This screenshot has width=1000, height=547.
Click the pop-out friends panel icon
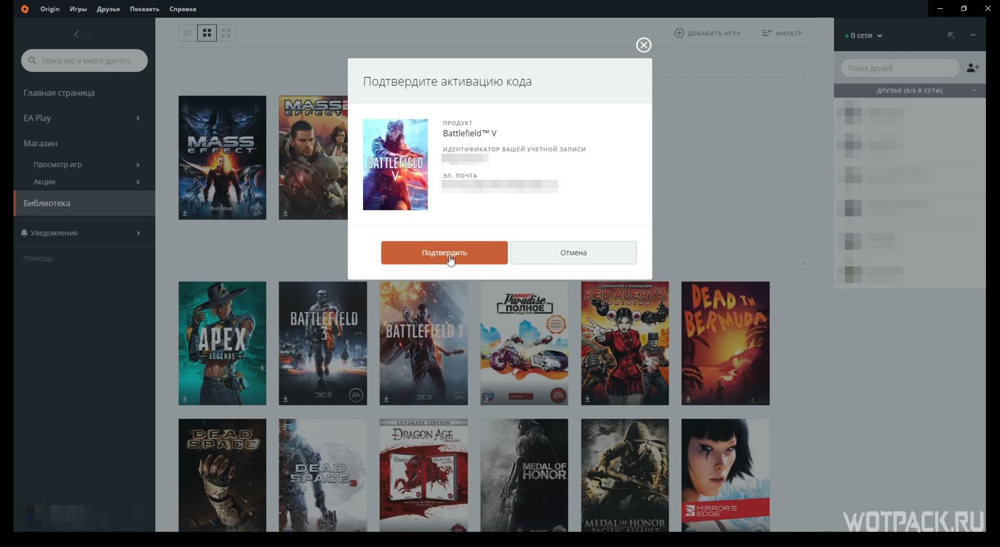tap(951, 35)
